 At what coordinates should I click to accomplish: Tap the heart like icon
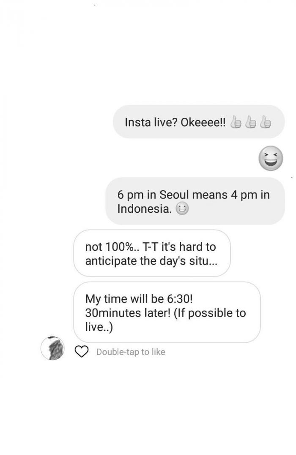(x=82, y=352)
